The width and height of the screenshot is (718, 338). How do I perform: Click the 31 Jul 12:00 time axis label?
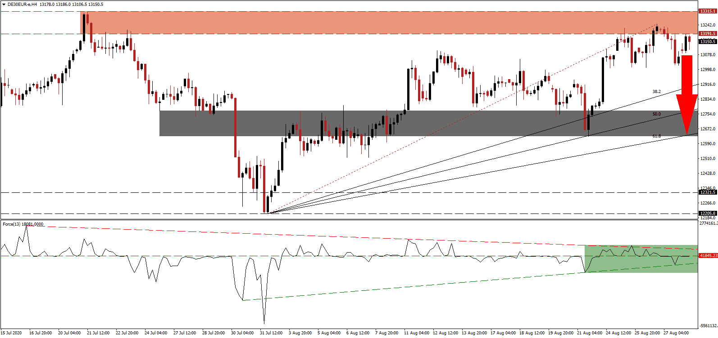[x=271, y=333]
